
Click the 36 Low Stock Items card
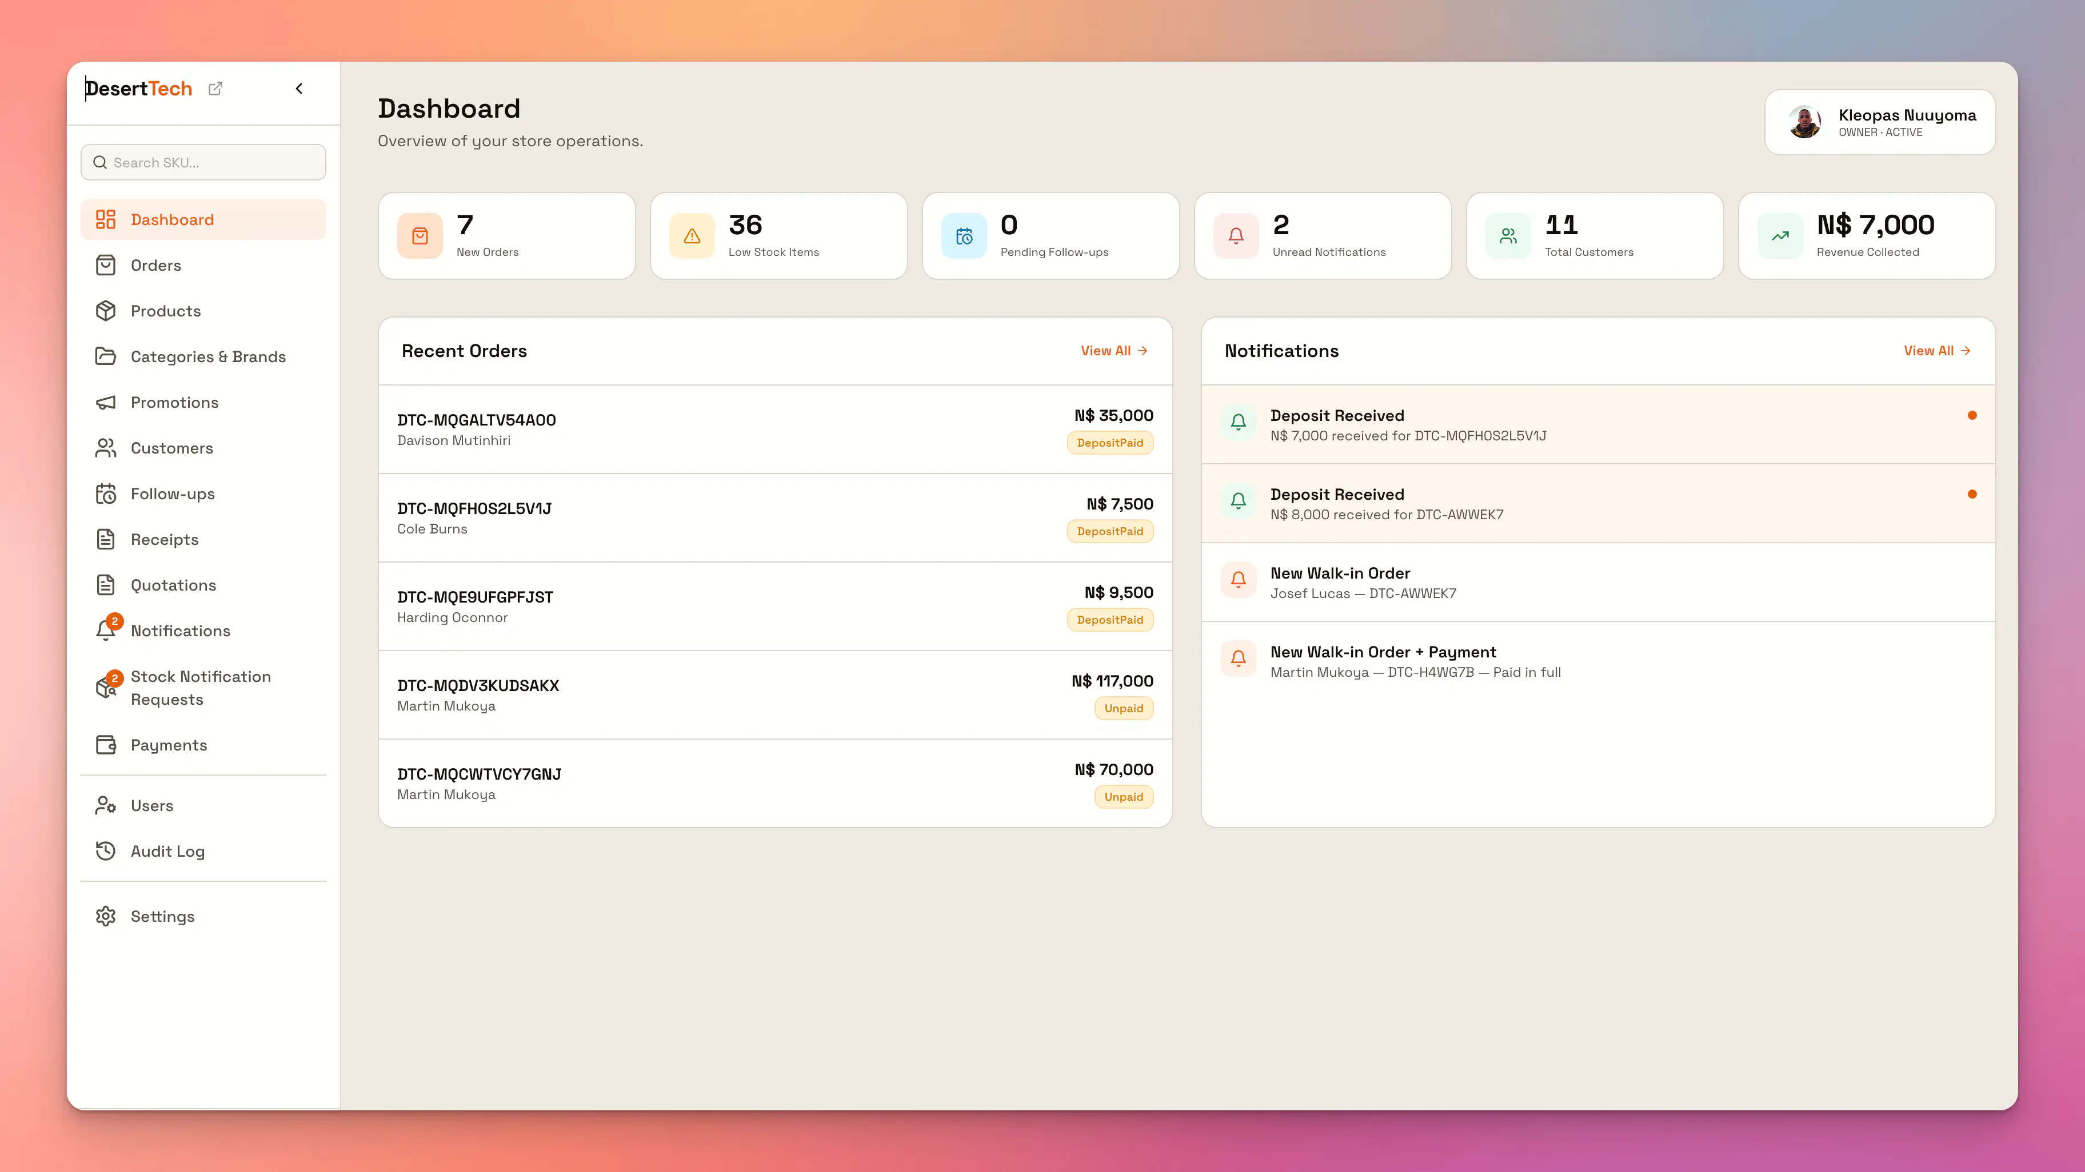(x=778, y=236)
